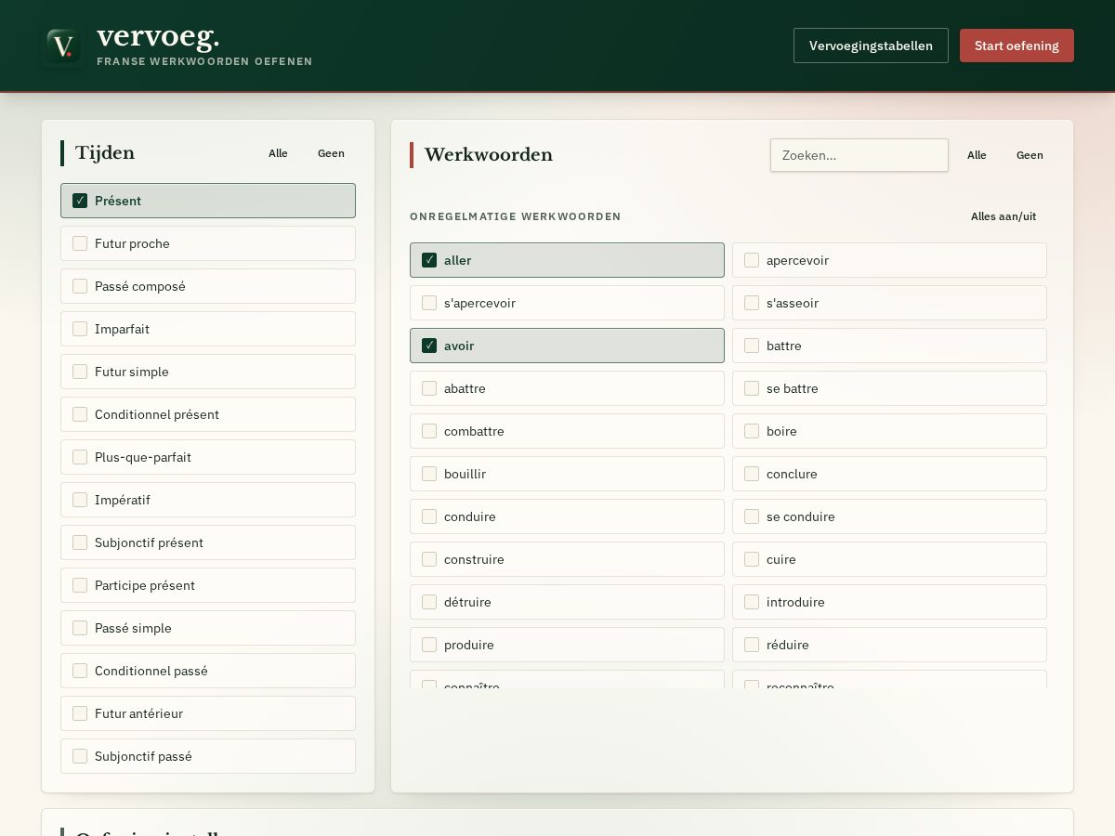
Task: Check the verb se conduire
Action: click(x=889, y=516)
